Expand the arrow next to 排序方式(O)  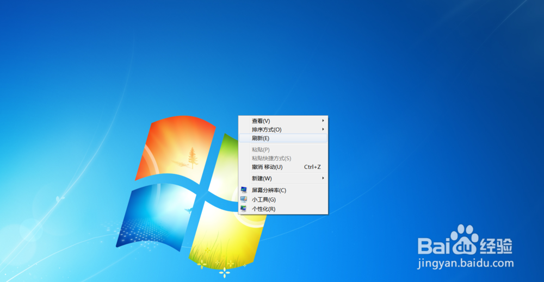(323, 129)
